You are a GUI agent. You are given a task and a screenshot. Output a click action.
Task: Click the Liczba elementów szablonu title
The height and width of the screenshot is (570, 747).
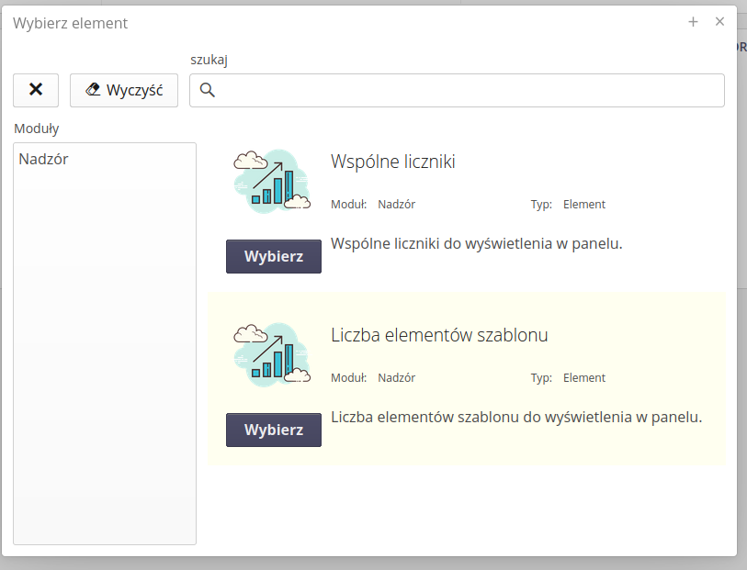pyautogui.click(x=439, y=335)
